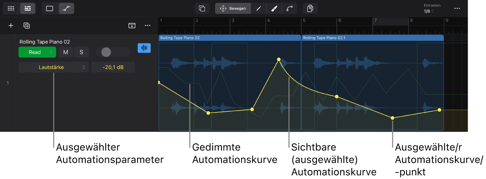486x179 pixels.
Task: Click bar 3 in the ruler
Action: point(233,20)
